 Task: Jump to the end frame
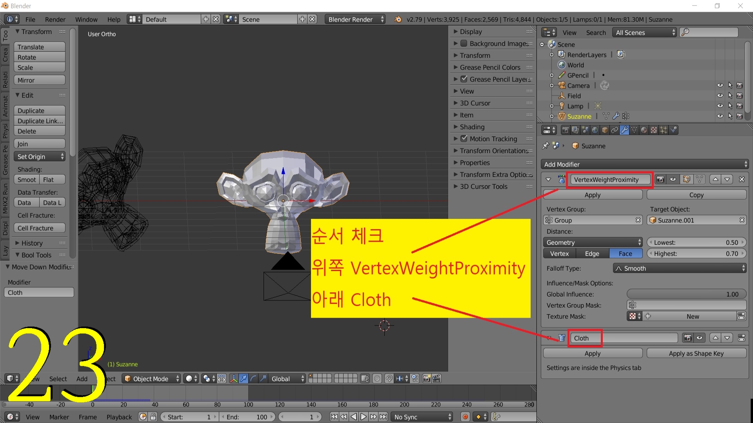(x=384, y=417)
